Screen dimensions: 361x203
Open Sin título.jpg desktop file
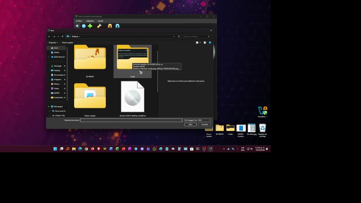click(x=252, y=130)
